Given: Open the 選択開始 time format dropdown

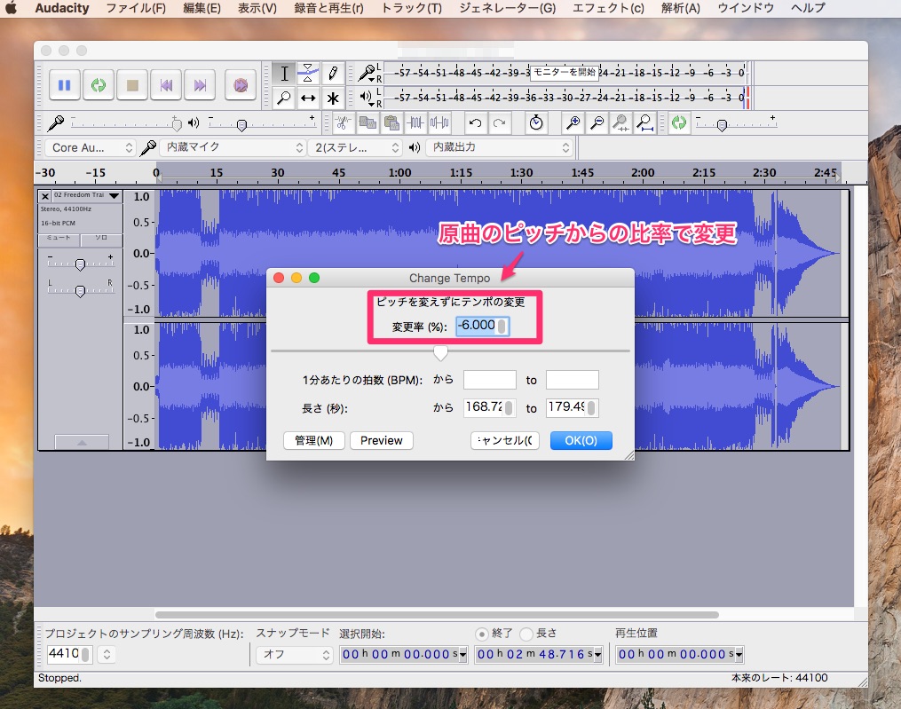Looking at the screenshot, I should (x=463, y=654).
